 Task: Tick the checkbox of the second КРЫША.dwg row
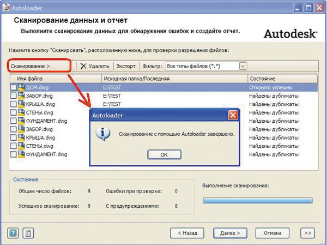tap(13, 138)
